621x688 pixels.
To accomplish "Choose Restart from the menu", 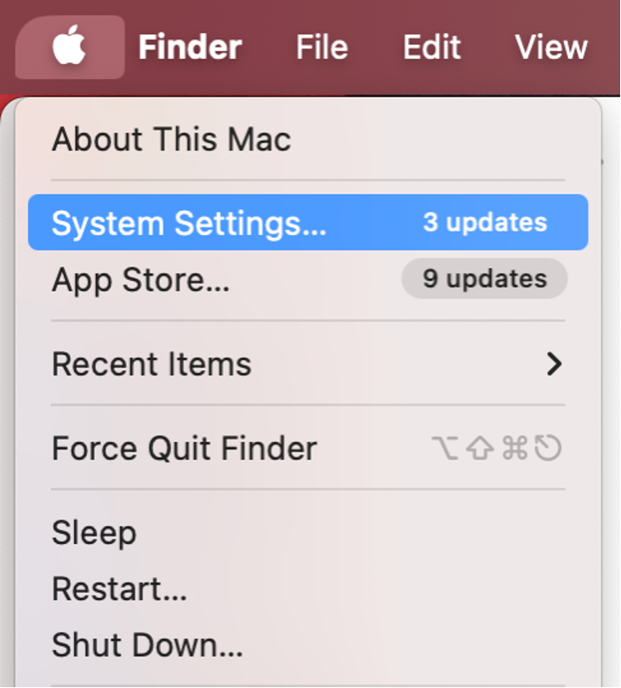I will (117, 589).
